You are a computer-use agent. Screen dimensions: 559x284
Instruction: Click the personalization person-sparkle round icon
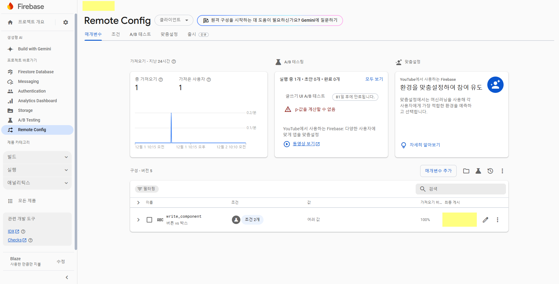(x=495, y=85)
